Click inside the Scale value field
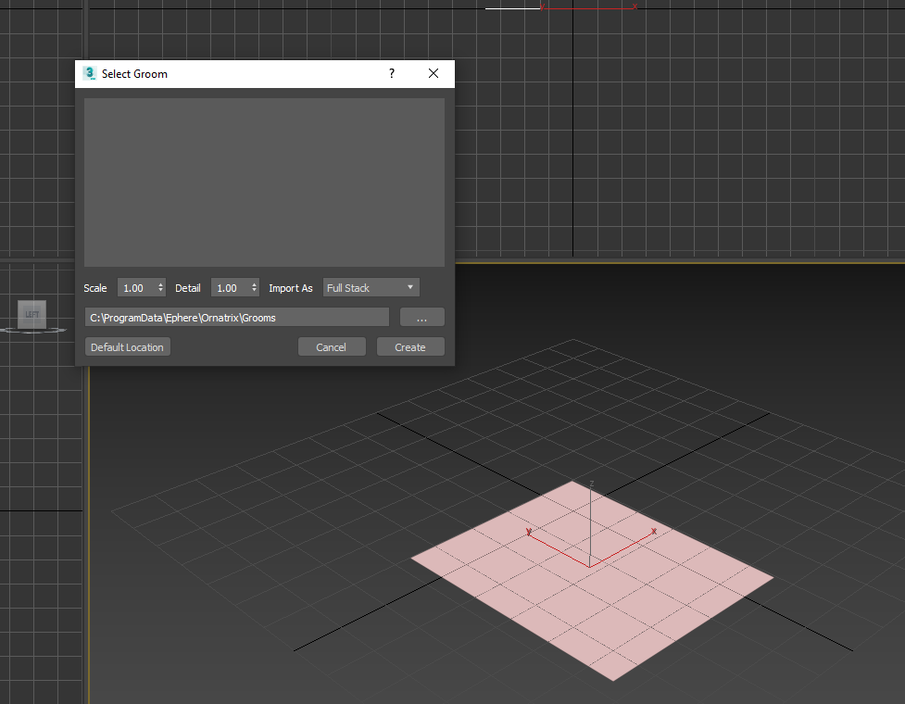The width and height of the screenshot is (905, 704). pyautogui.click(x=136, y=288)
